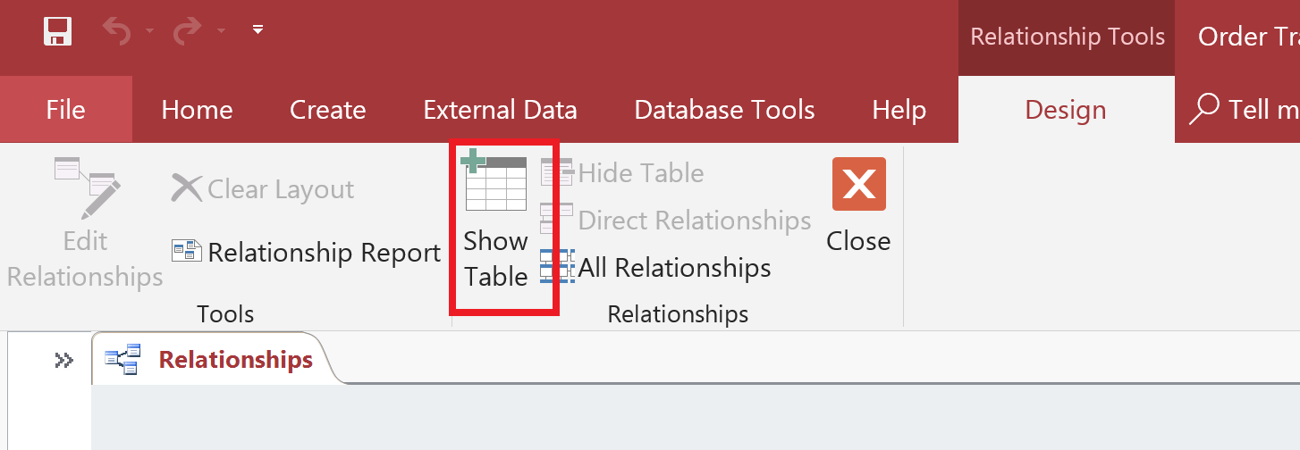Show All Relationships

[x=655, y=267]
